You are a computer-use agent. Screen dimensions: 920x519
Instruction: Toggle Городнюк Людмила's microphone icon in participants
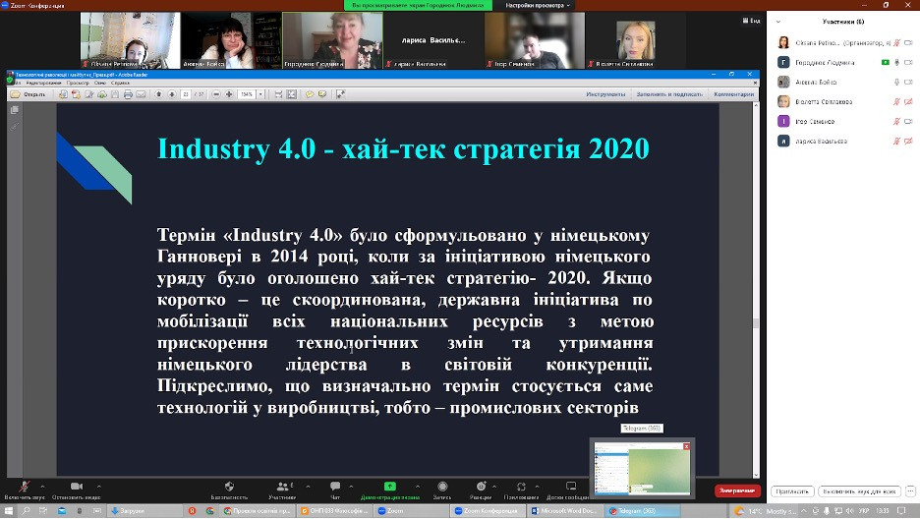tap(896, 62)
